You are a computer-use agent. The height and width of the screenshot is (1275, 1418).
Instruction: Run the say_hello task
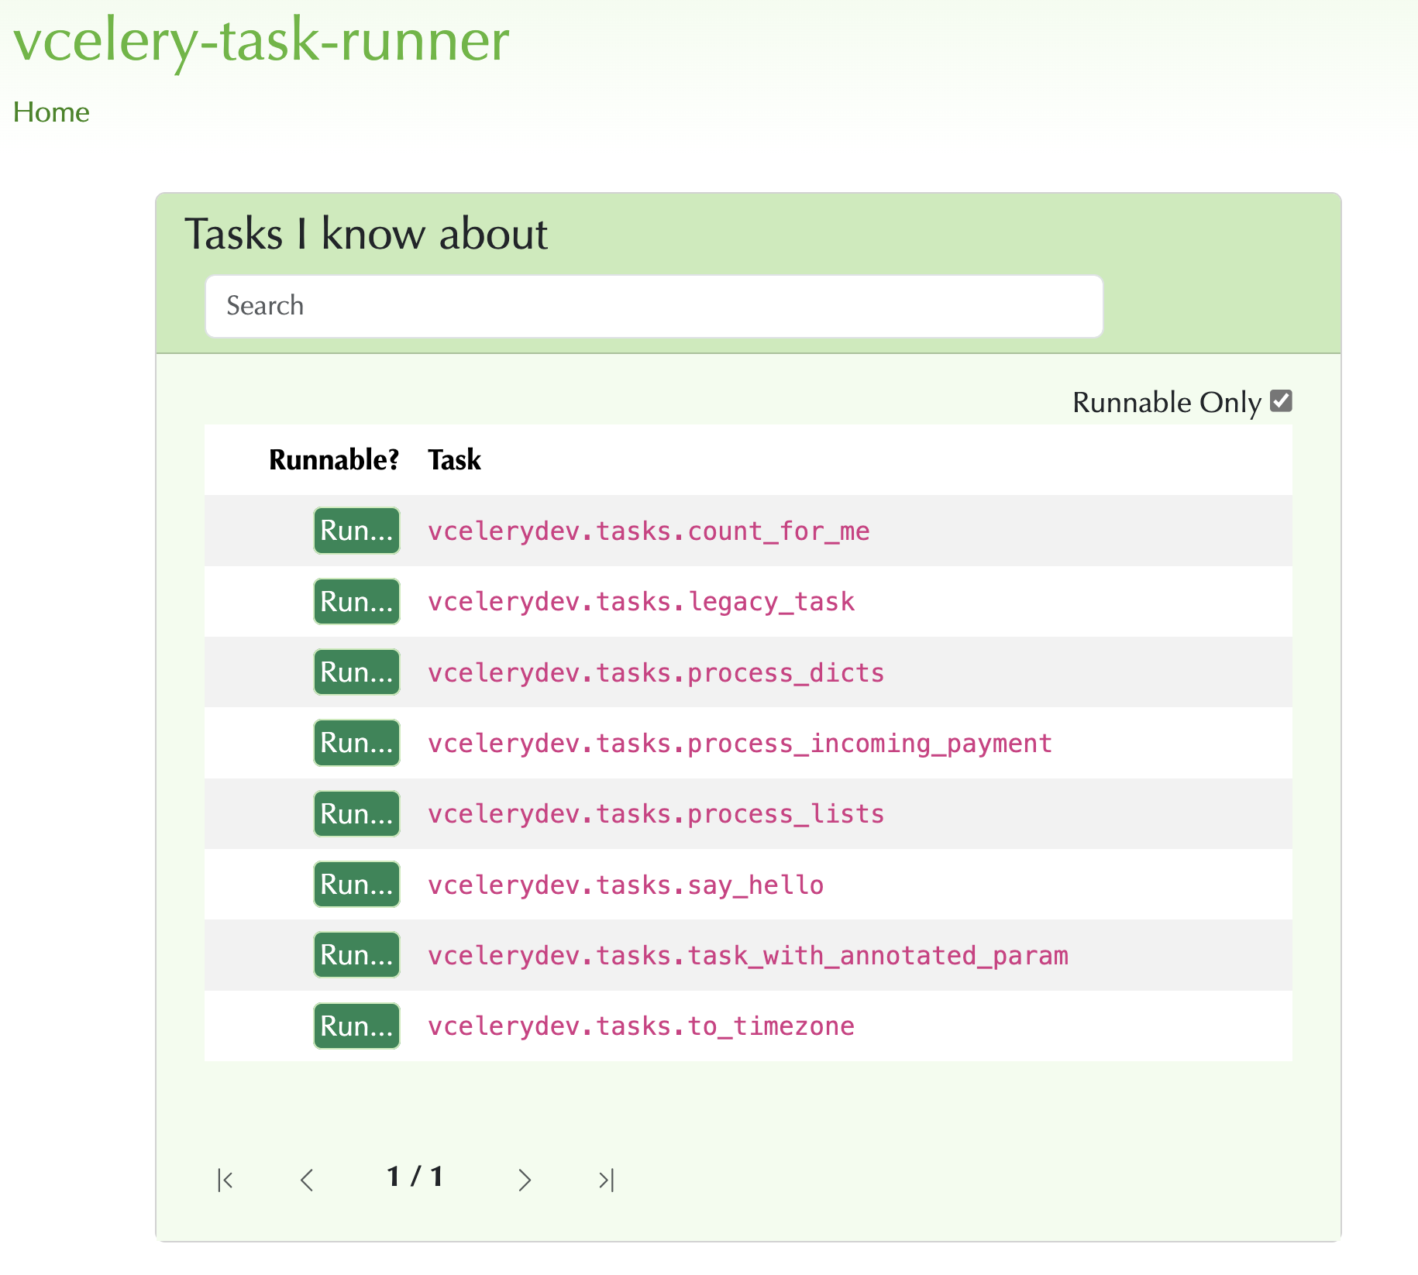coord(356,884)
